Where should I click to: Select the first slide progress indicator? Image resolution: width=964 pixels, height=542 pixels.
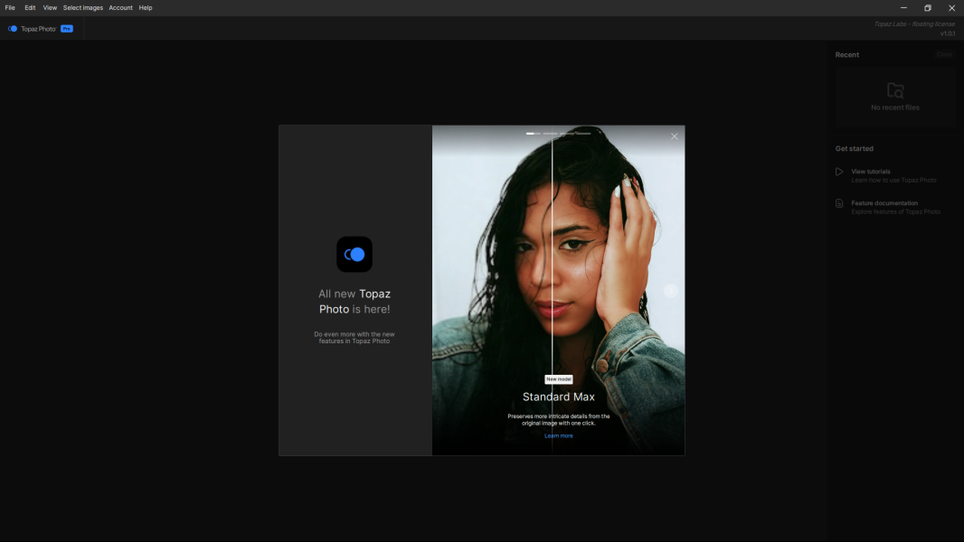[x=533, y=133]
